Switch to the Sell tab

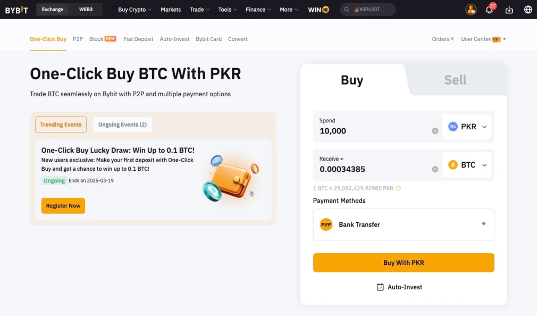455,80
